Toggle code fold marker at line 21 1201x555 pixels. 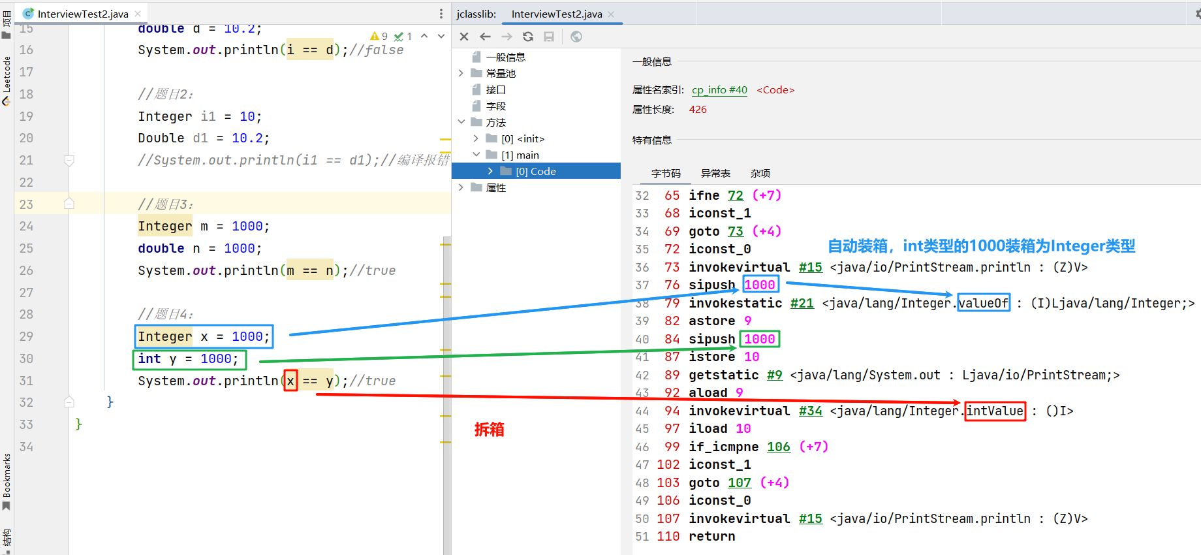click(69, 160)
